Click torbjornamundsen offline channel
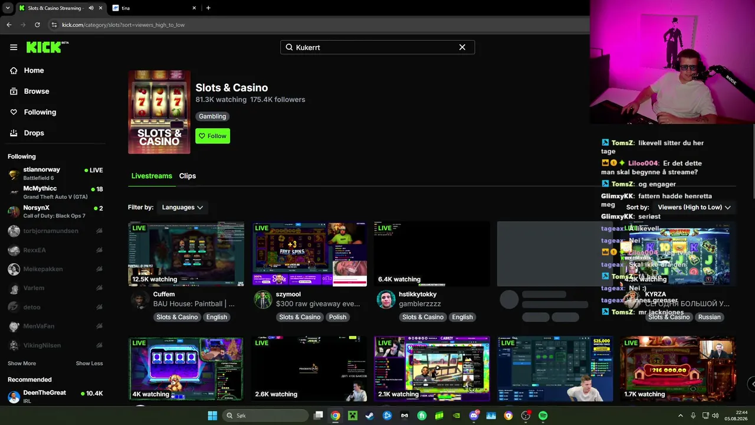Viewport: 755px width, 425px height. (55, 231)
